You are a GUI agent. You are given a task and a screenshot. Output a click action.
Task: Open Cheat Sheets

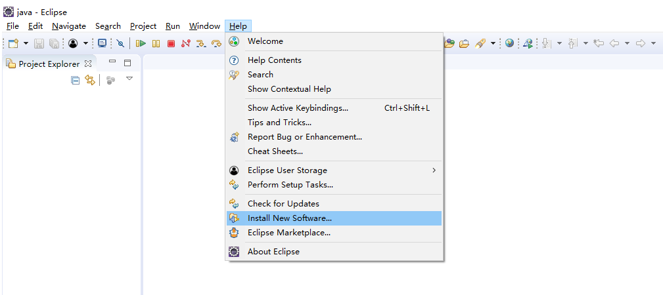334,151
